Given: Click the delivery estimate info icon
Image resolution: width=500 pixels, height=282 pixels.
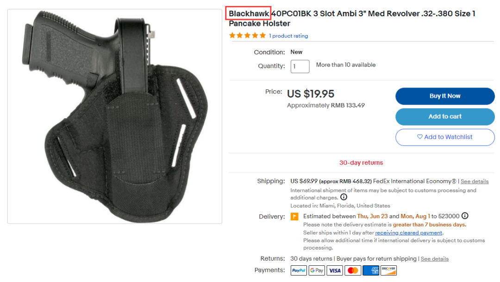Looking at the screenshot, I should point(465,216).
